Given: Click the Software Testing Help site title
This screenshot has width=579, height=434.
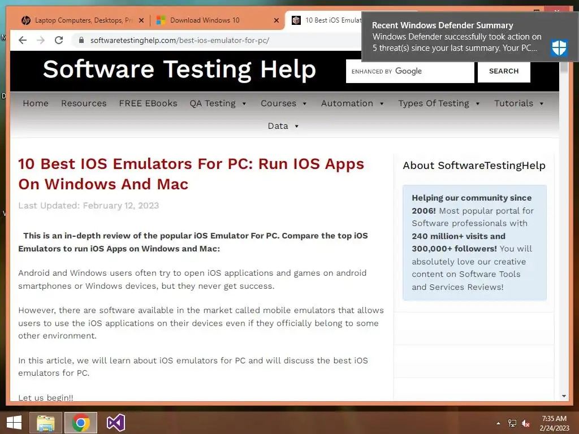Looking at the screenshot, I should tap(179, 70).
